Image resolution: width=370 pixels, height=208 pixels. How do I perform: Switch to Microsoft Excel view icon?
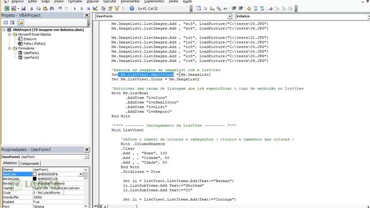[7, 9]
